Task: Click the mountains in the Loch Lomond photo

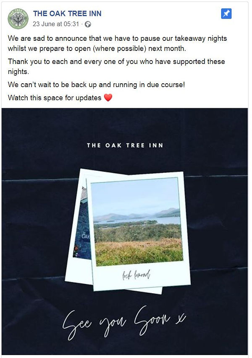Action: click(x=164, y=213)
